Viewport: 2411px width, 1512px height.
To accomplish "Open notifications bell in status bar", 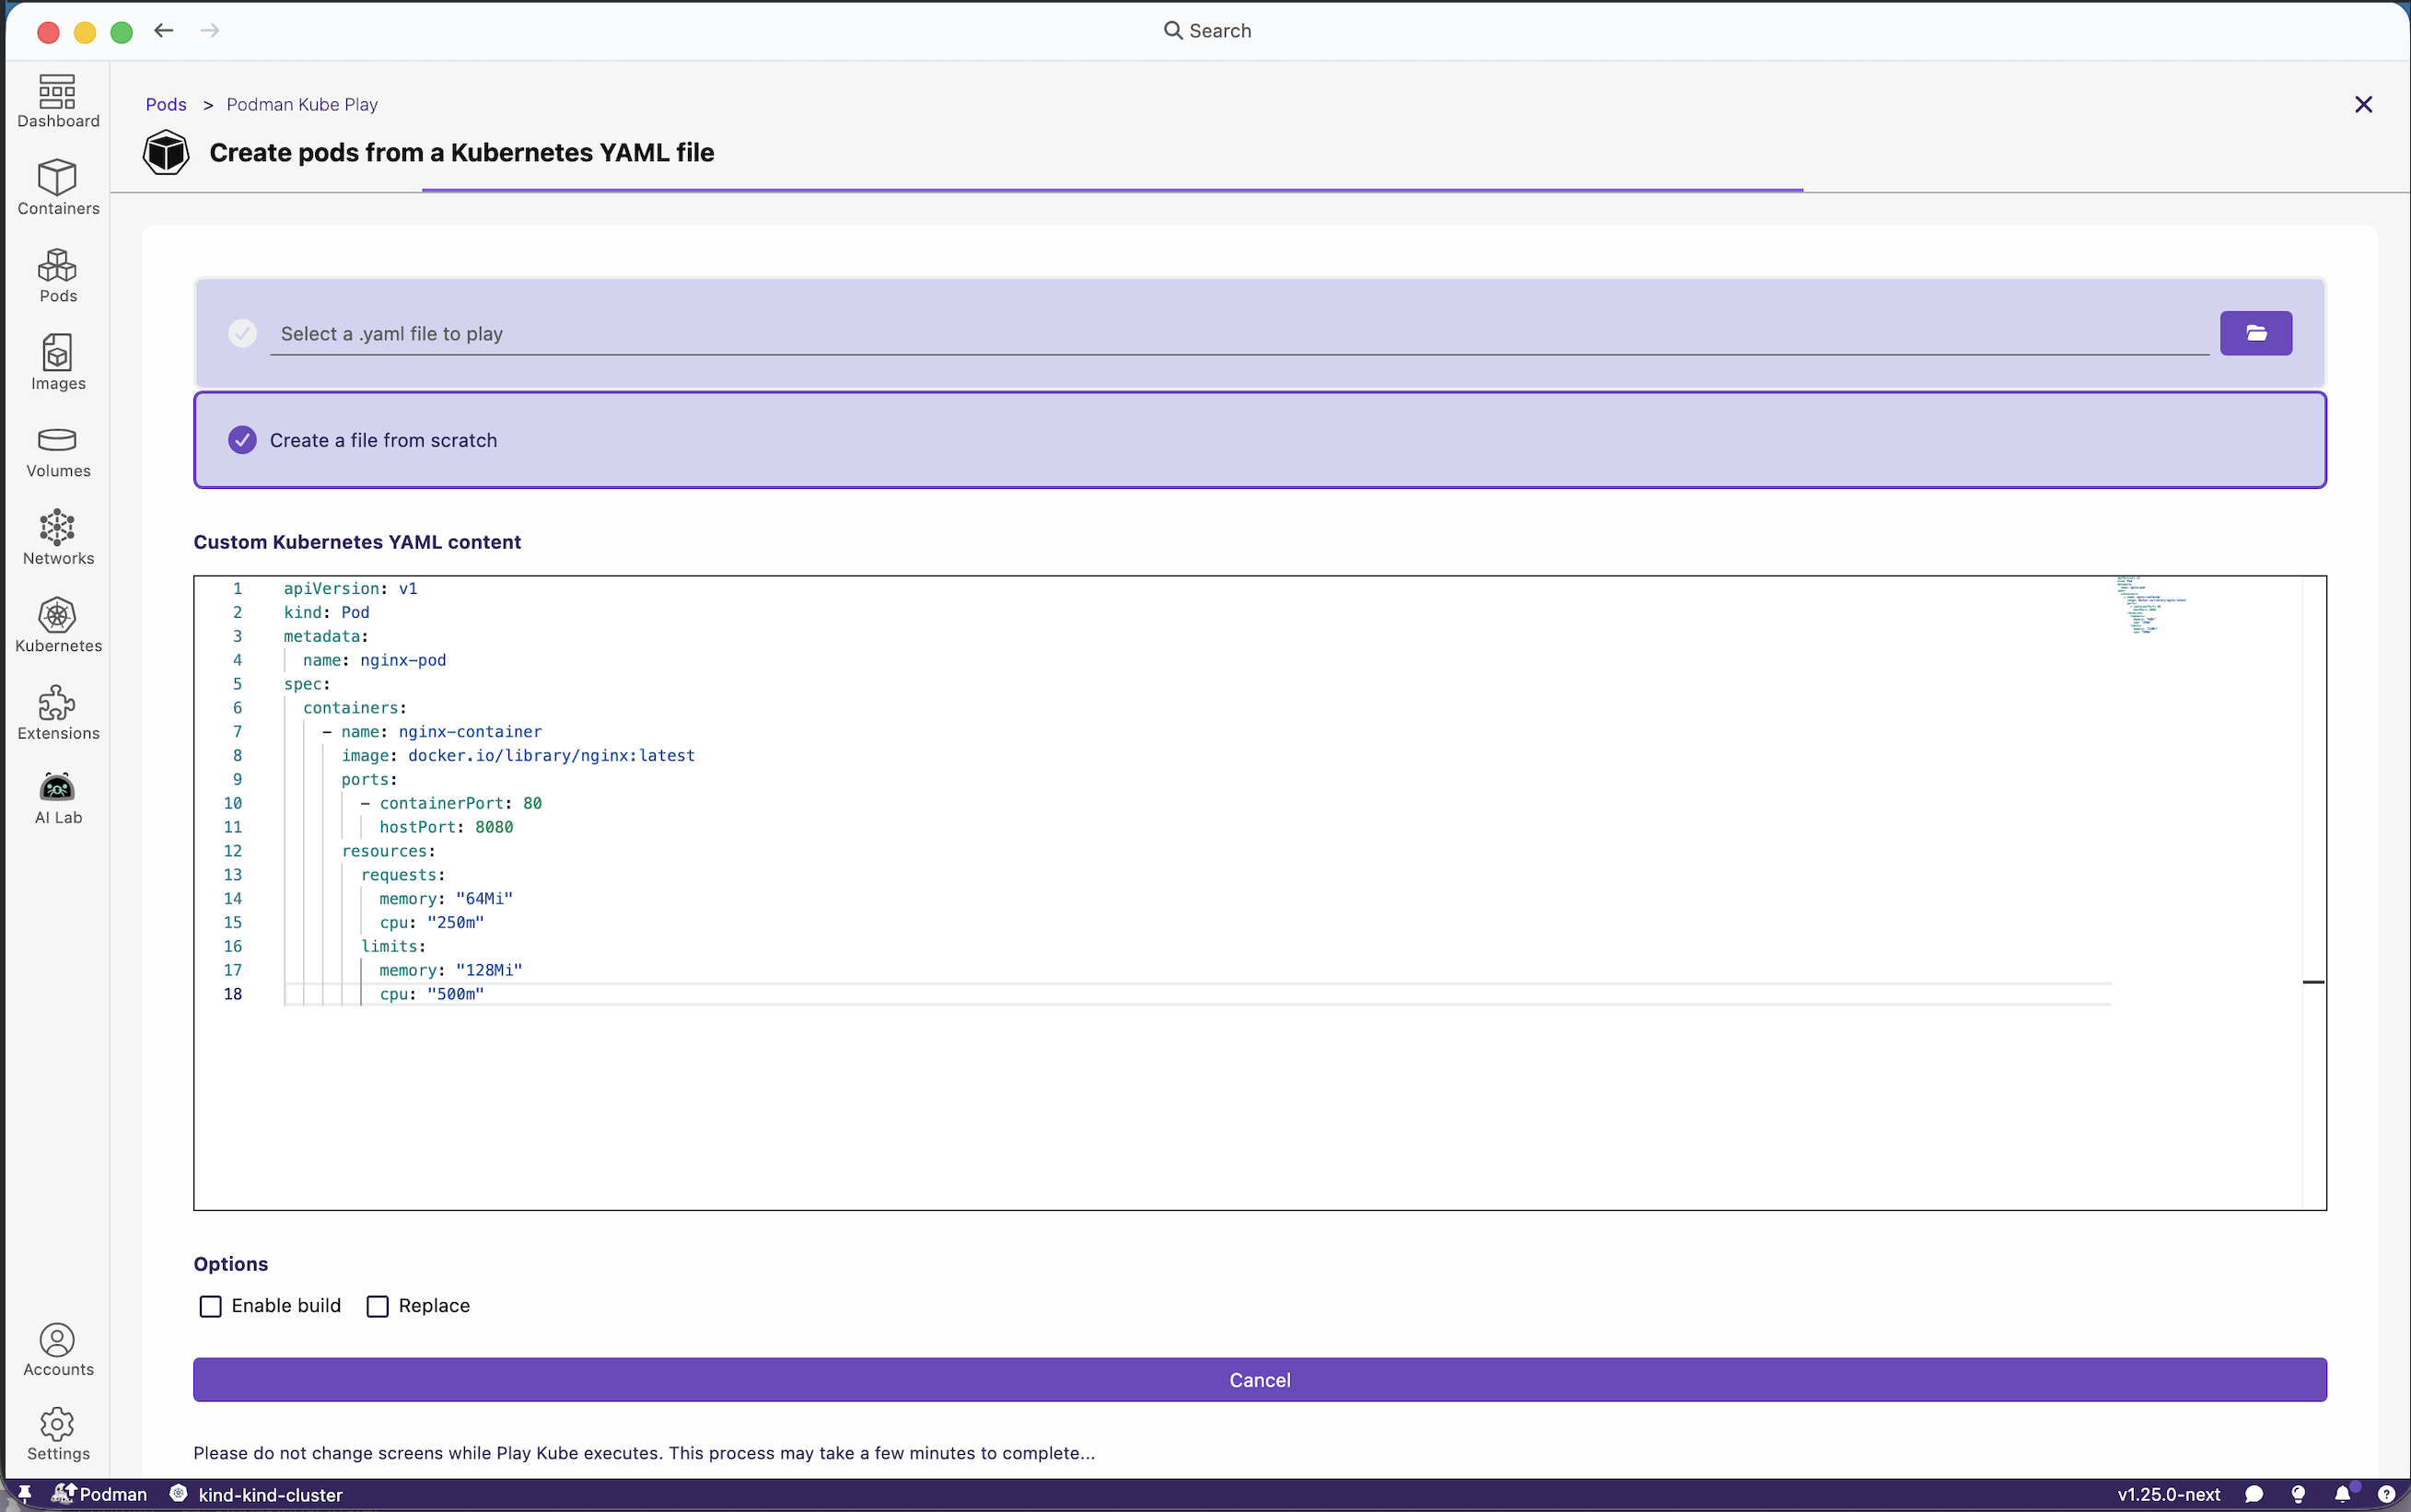I will click(2341, 1494).
